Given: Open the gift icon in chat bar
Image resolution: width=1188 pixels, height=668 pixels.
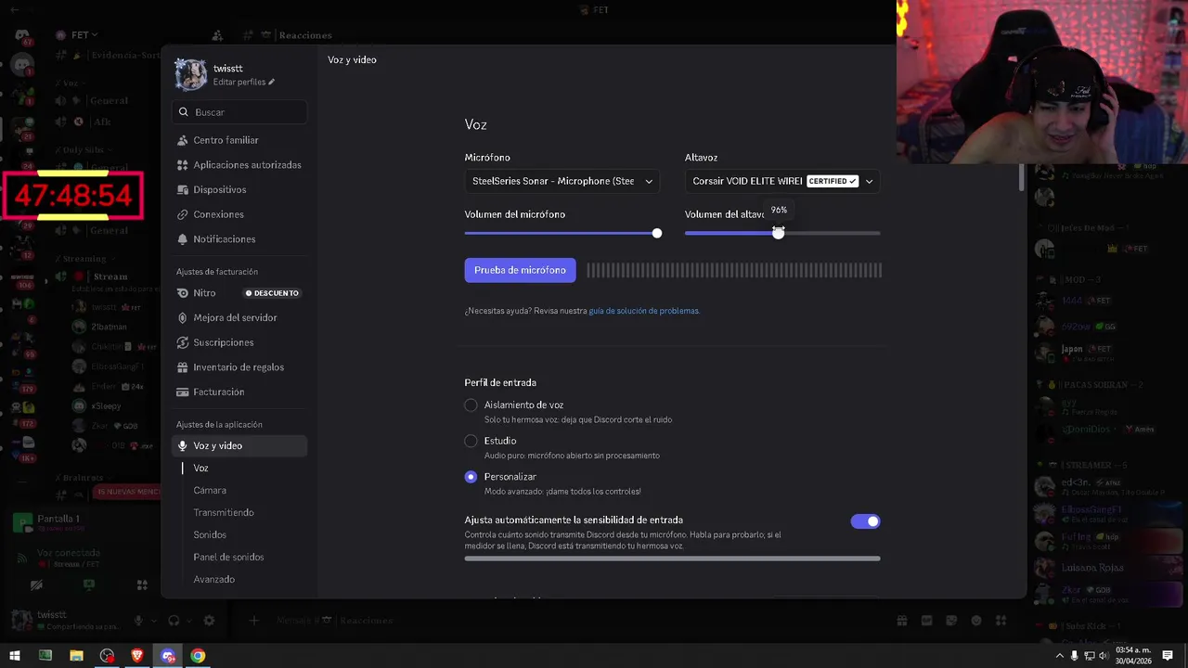Looking at the screenshot, I should (x=901, y=621).
